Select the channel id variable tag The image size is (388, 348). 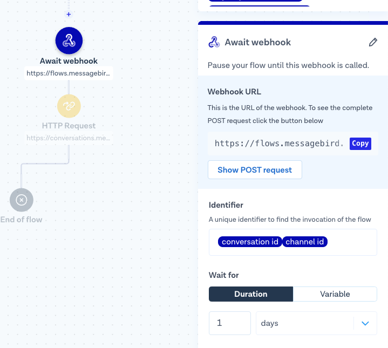tap(305, 242)
